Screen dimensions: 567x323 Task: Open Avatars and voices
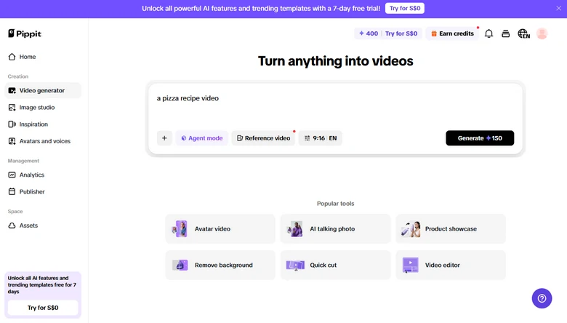coord(43,141)
